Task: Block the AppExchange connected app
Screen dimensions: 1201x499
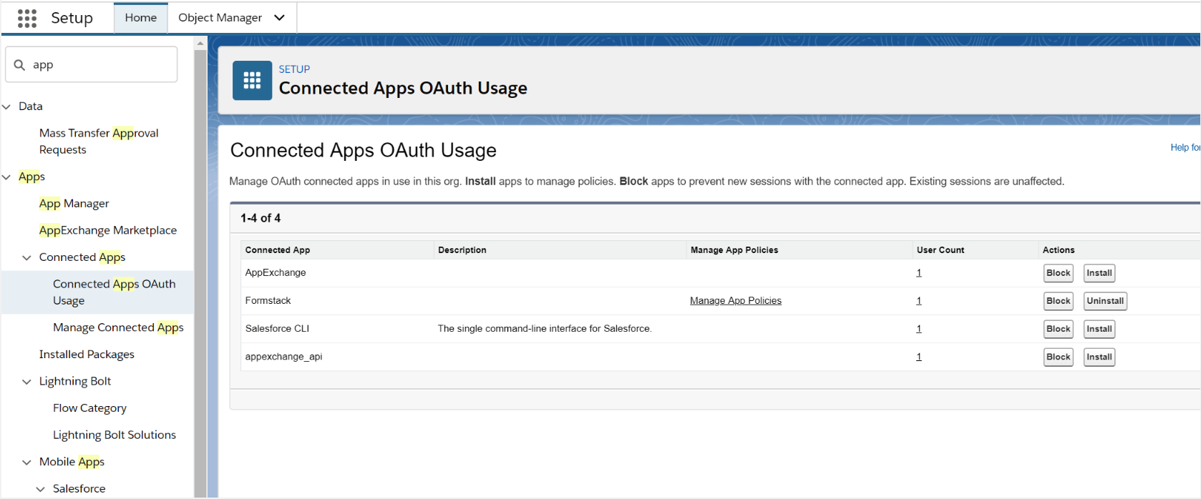Action: [1058, 273]
